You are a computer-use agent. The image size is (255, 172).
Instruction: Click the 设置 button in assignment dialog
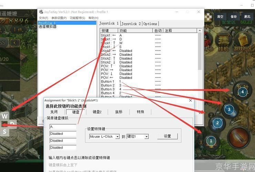[x=167, y=136]
